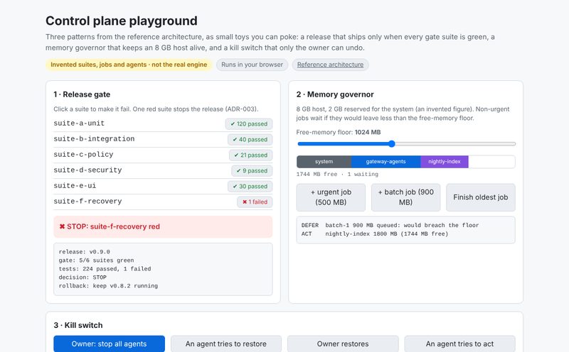This screenshot has width=569, height=352.
Task: Click Finish oldest job button
Action: (x=481, y=197)
